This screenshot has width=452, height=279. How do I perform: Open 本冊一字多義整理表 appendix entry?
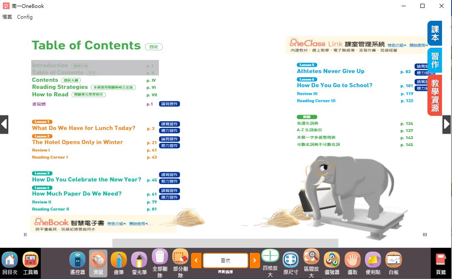coord(316,137)
